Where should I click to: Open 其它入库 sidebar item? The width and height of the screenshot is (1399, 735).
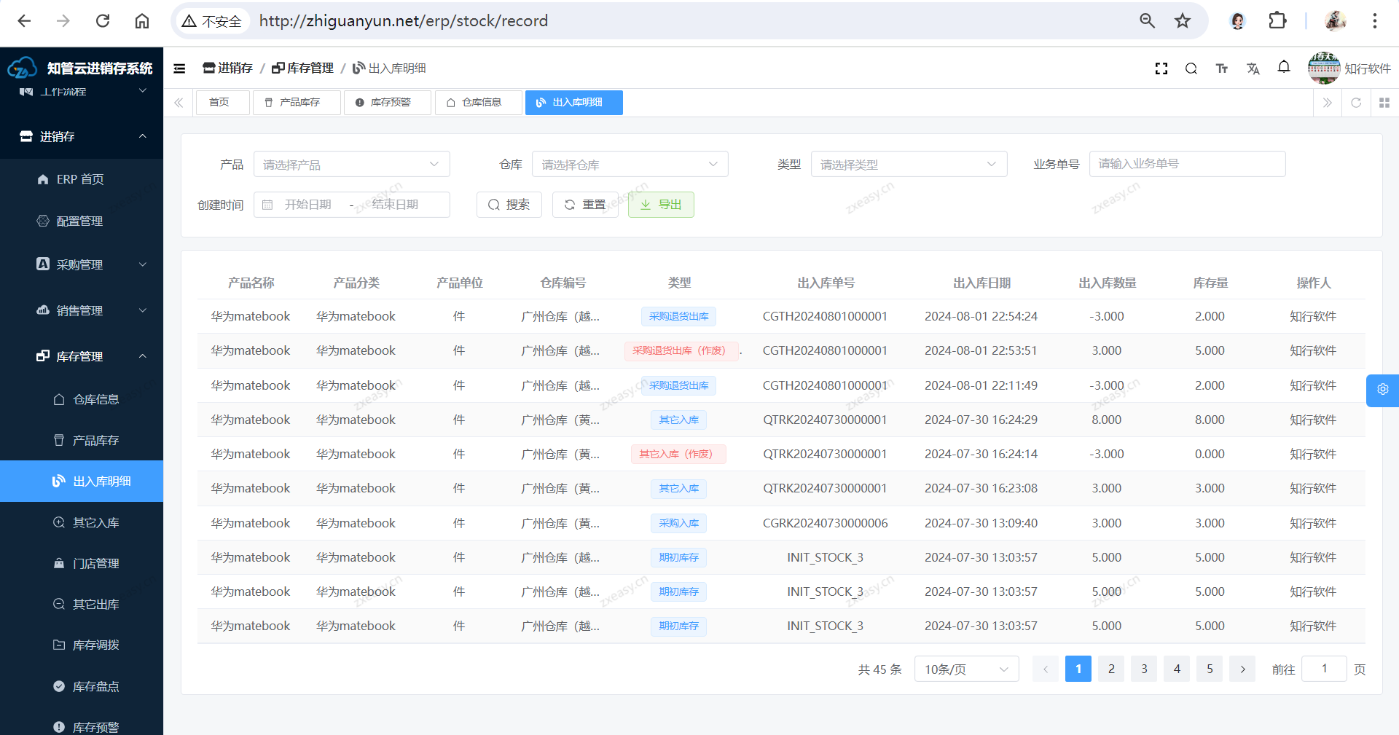[x=82, y=522]
